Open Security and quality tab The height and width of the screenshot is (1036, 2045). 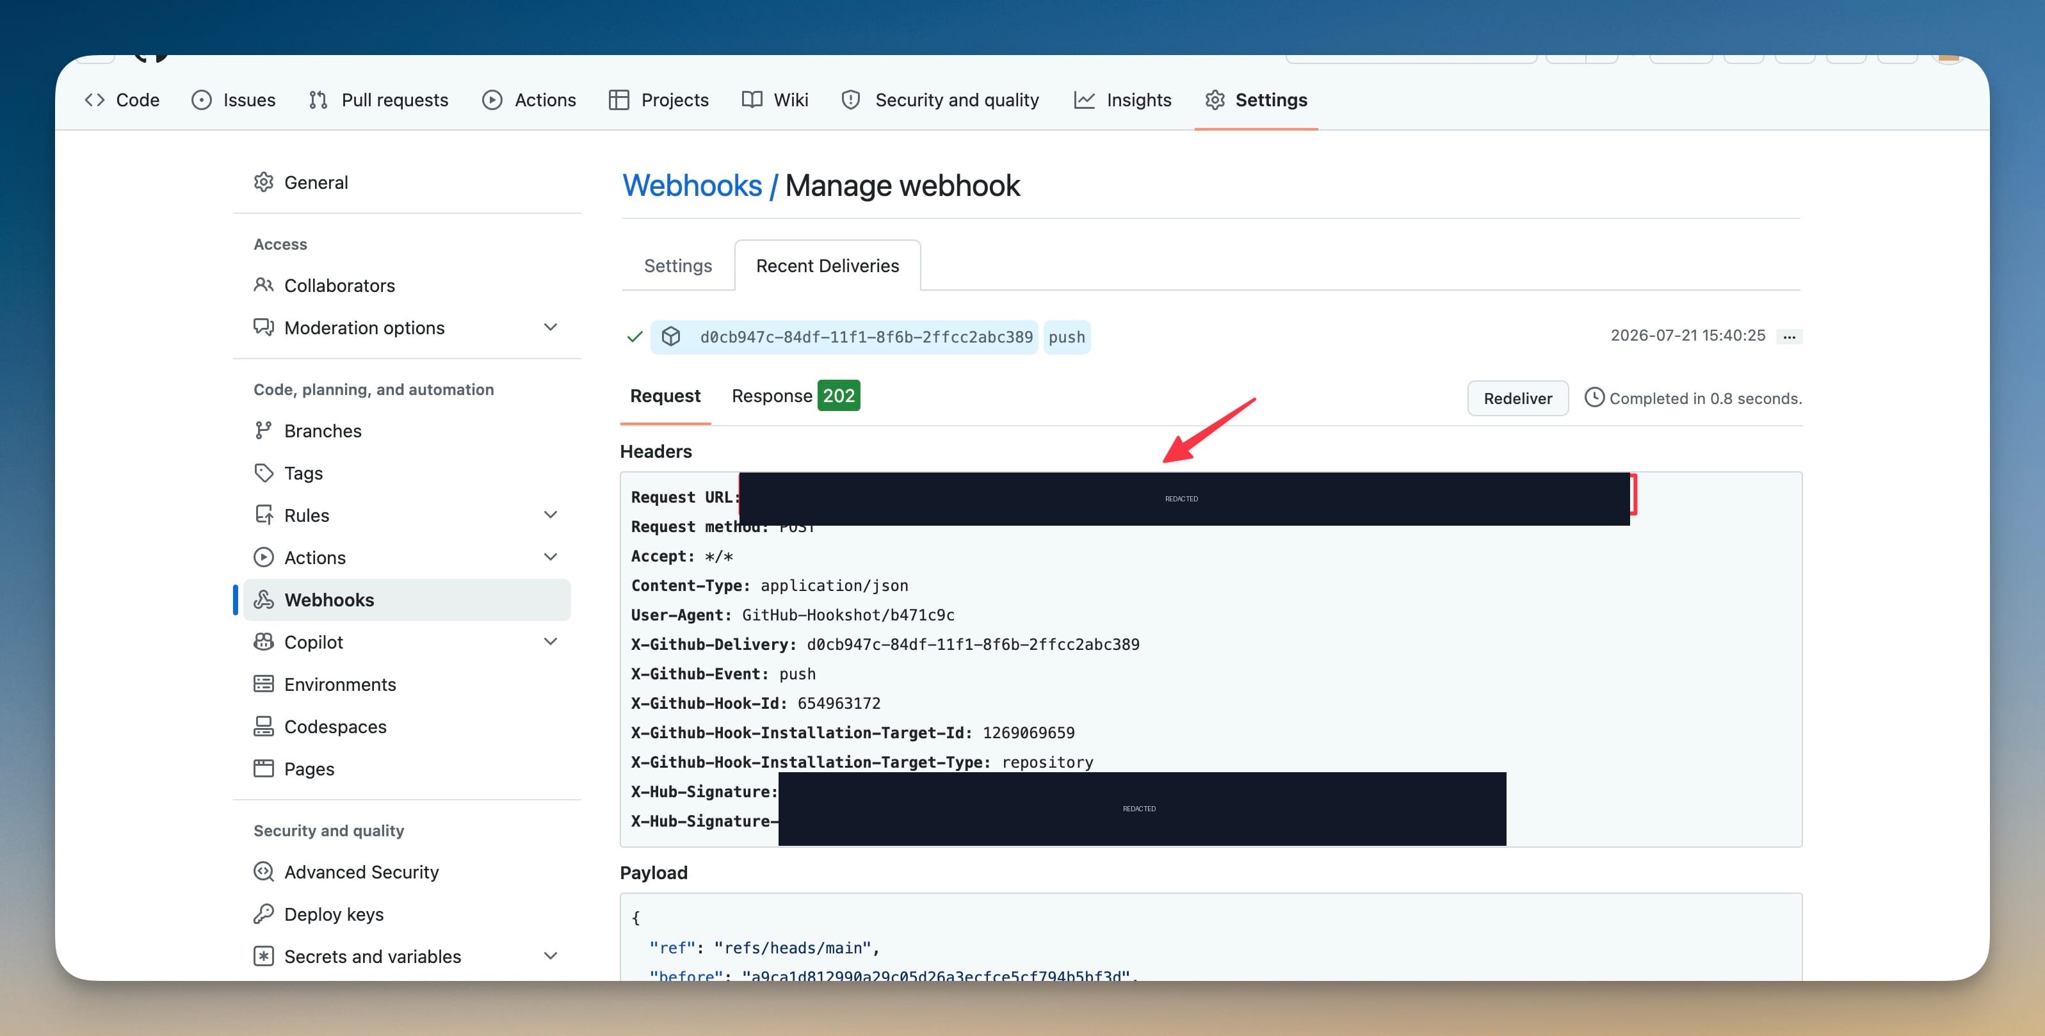(940, 100)
